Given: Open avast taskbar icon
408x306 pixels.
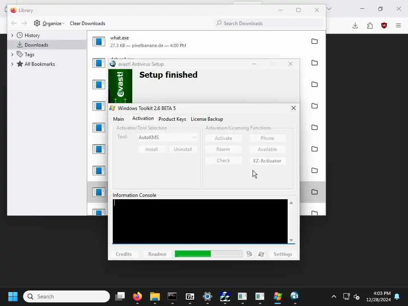Looking at the screenshot, I should [294, 296].
